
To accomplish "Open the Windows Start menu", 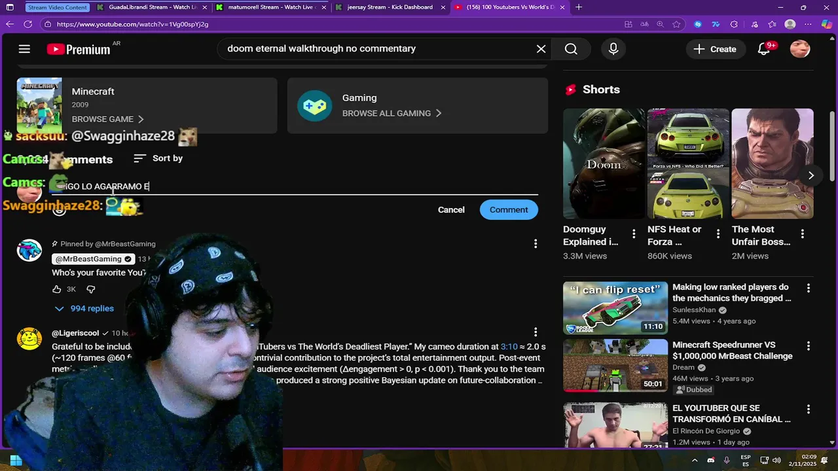I will 16,460.
